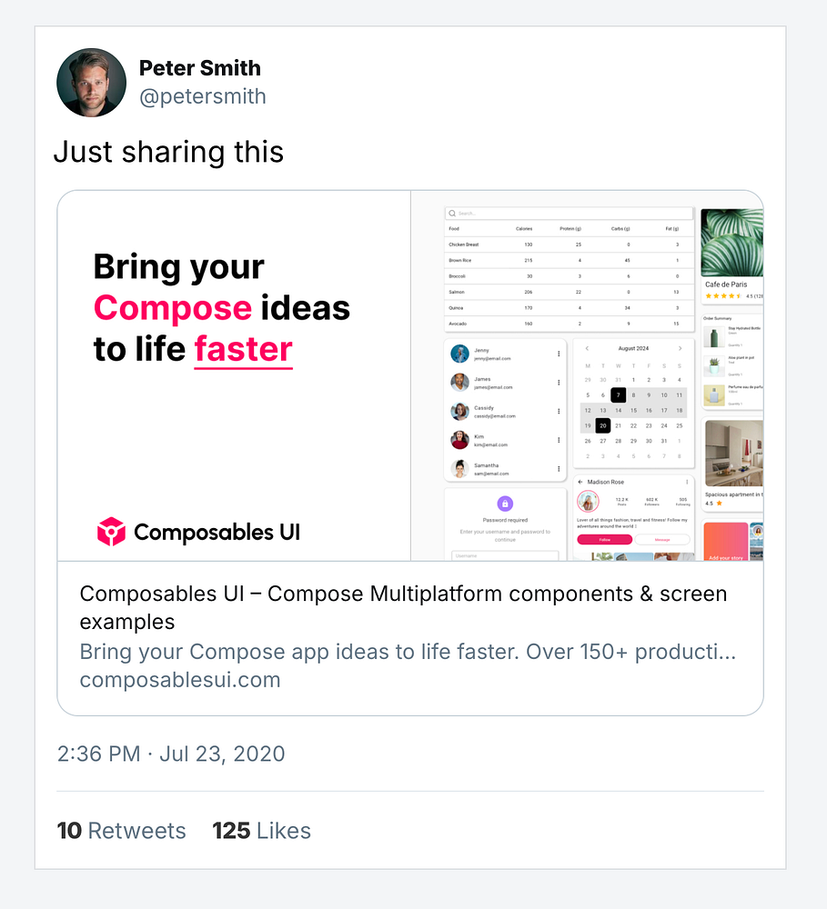Click the search magnifier icon in table
This screenshot has height=909, width=827.
[452, 214]
